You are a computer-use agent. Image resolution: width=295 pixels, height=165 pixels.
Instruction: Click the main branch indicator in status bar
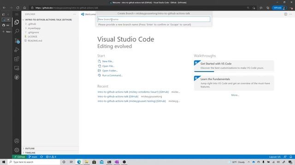point(33,157)
